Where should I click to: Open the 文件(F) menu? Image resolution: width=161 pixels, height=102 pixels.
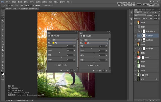click(x=8, y=2)
